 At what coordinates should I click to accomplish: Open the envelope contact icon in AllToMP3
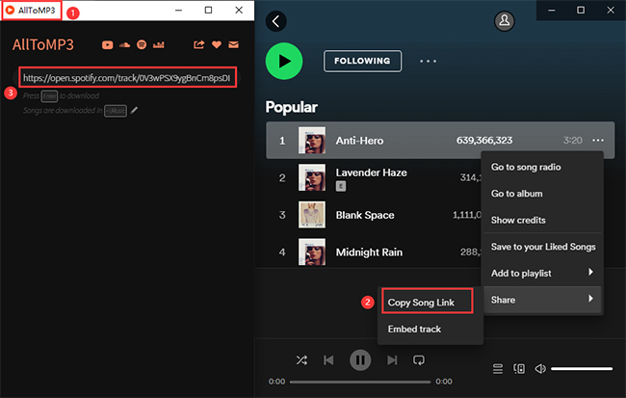(234, 44)
